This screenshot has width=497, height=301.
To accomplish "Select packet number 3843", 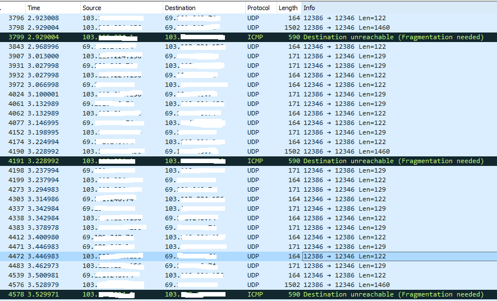I will pos(248,47).
